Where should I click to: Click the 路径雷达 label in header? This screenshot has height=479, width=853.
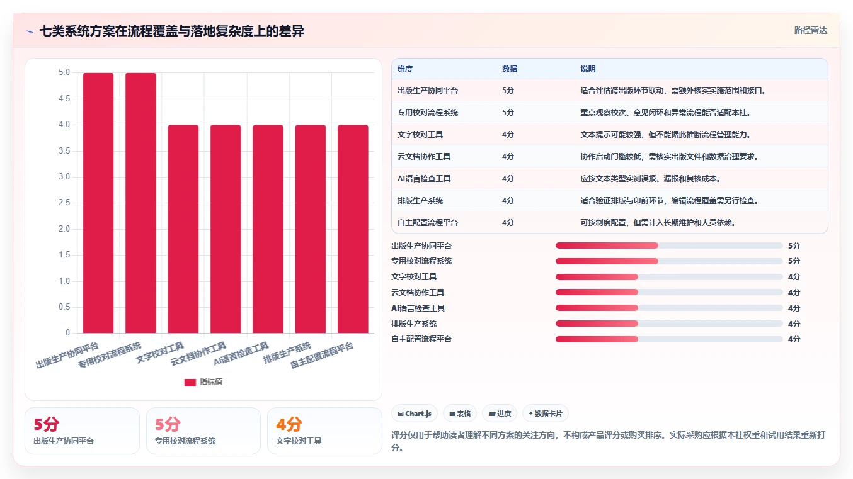(810, 30)
